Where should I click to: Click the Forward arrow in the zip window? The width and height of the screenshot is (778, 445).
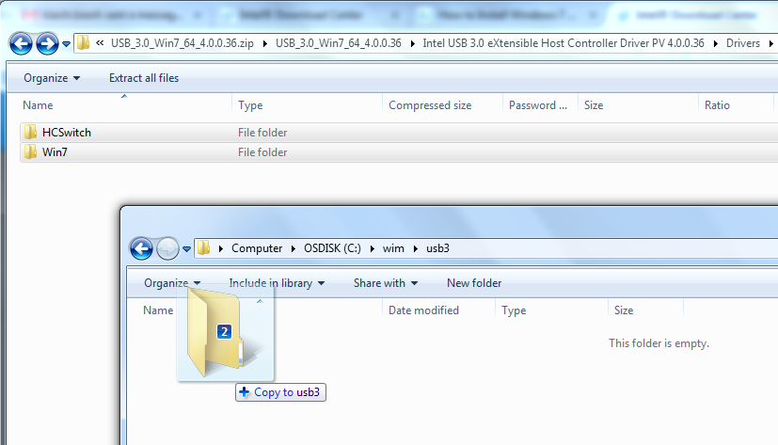[48, 43]
